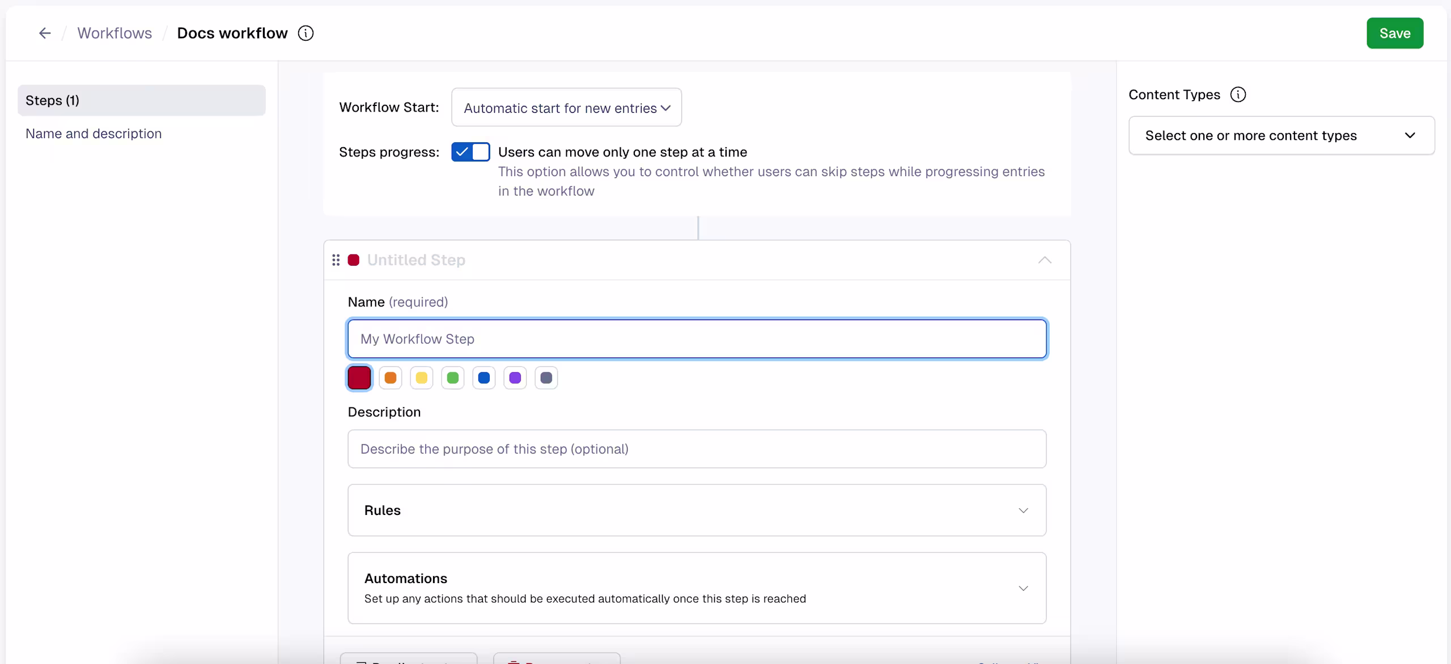Open Name and description in sidebar

click(94, 134)
